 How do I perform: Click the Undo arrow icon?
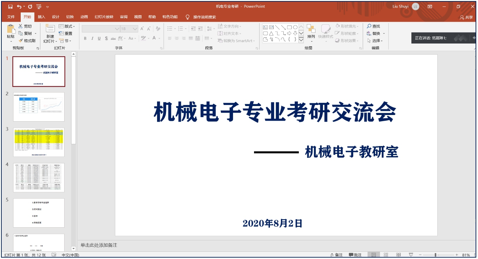click(x=19, y=7)
